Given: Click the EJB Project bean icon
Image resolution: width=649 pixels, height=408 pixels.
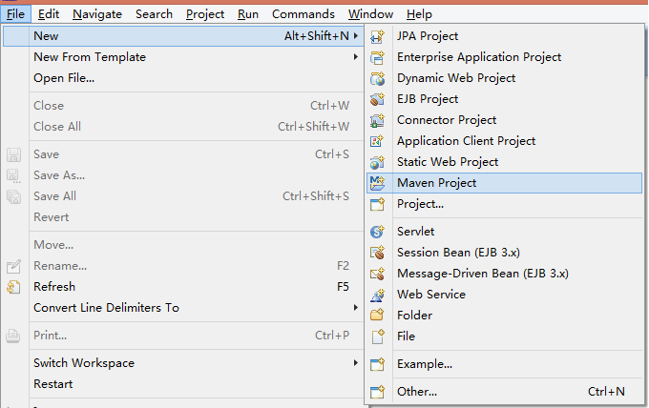Looking at the screenshot, I should click(377, 99).
